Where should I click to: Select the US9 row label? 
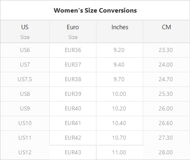point(25,108)
